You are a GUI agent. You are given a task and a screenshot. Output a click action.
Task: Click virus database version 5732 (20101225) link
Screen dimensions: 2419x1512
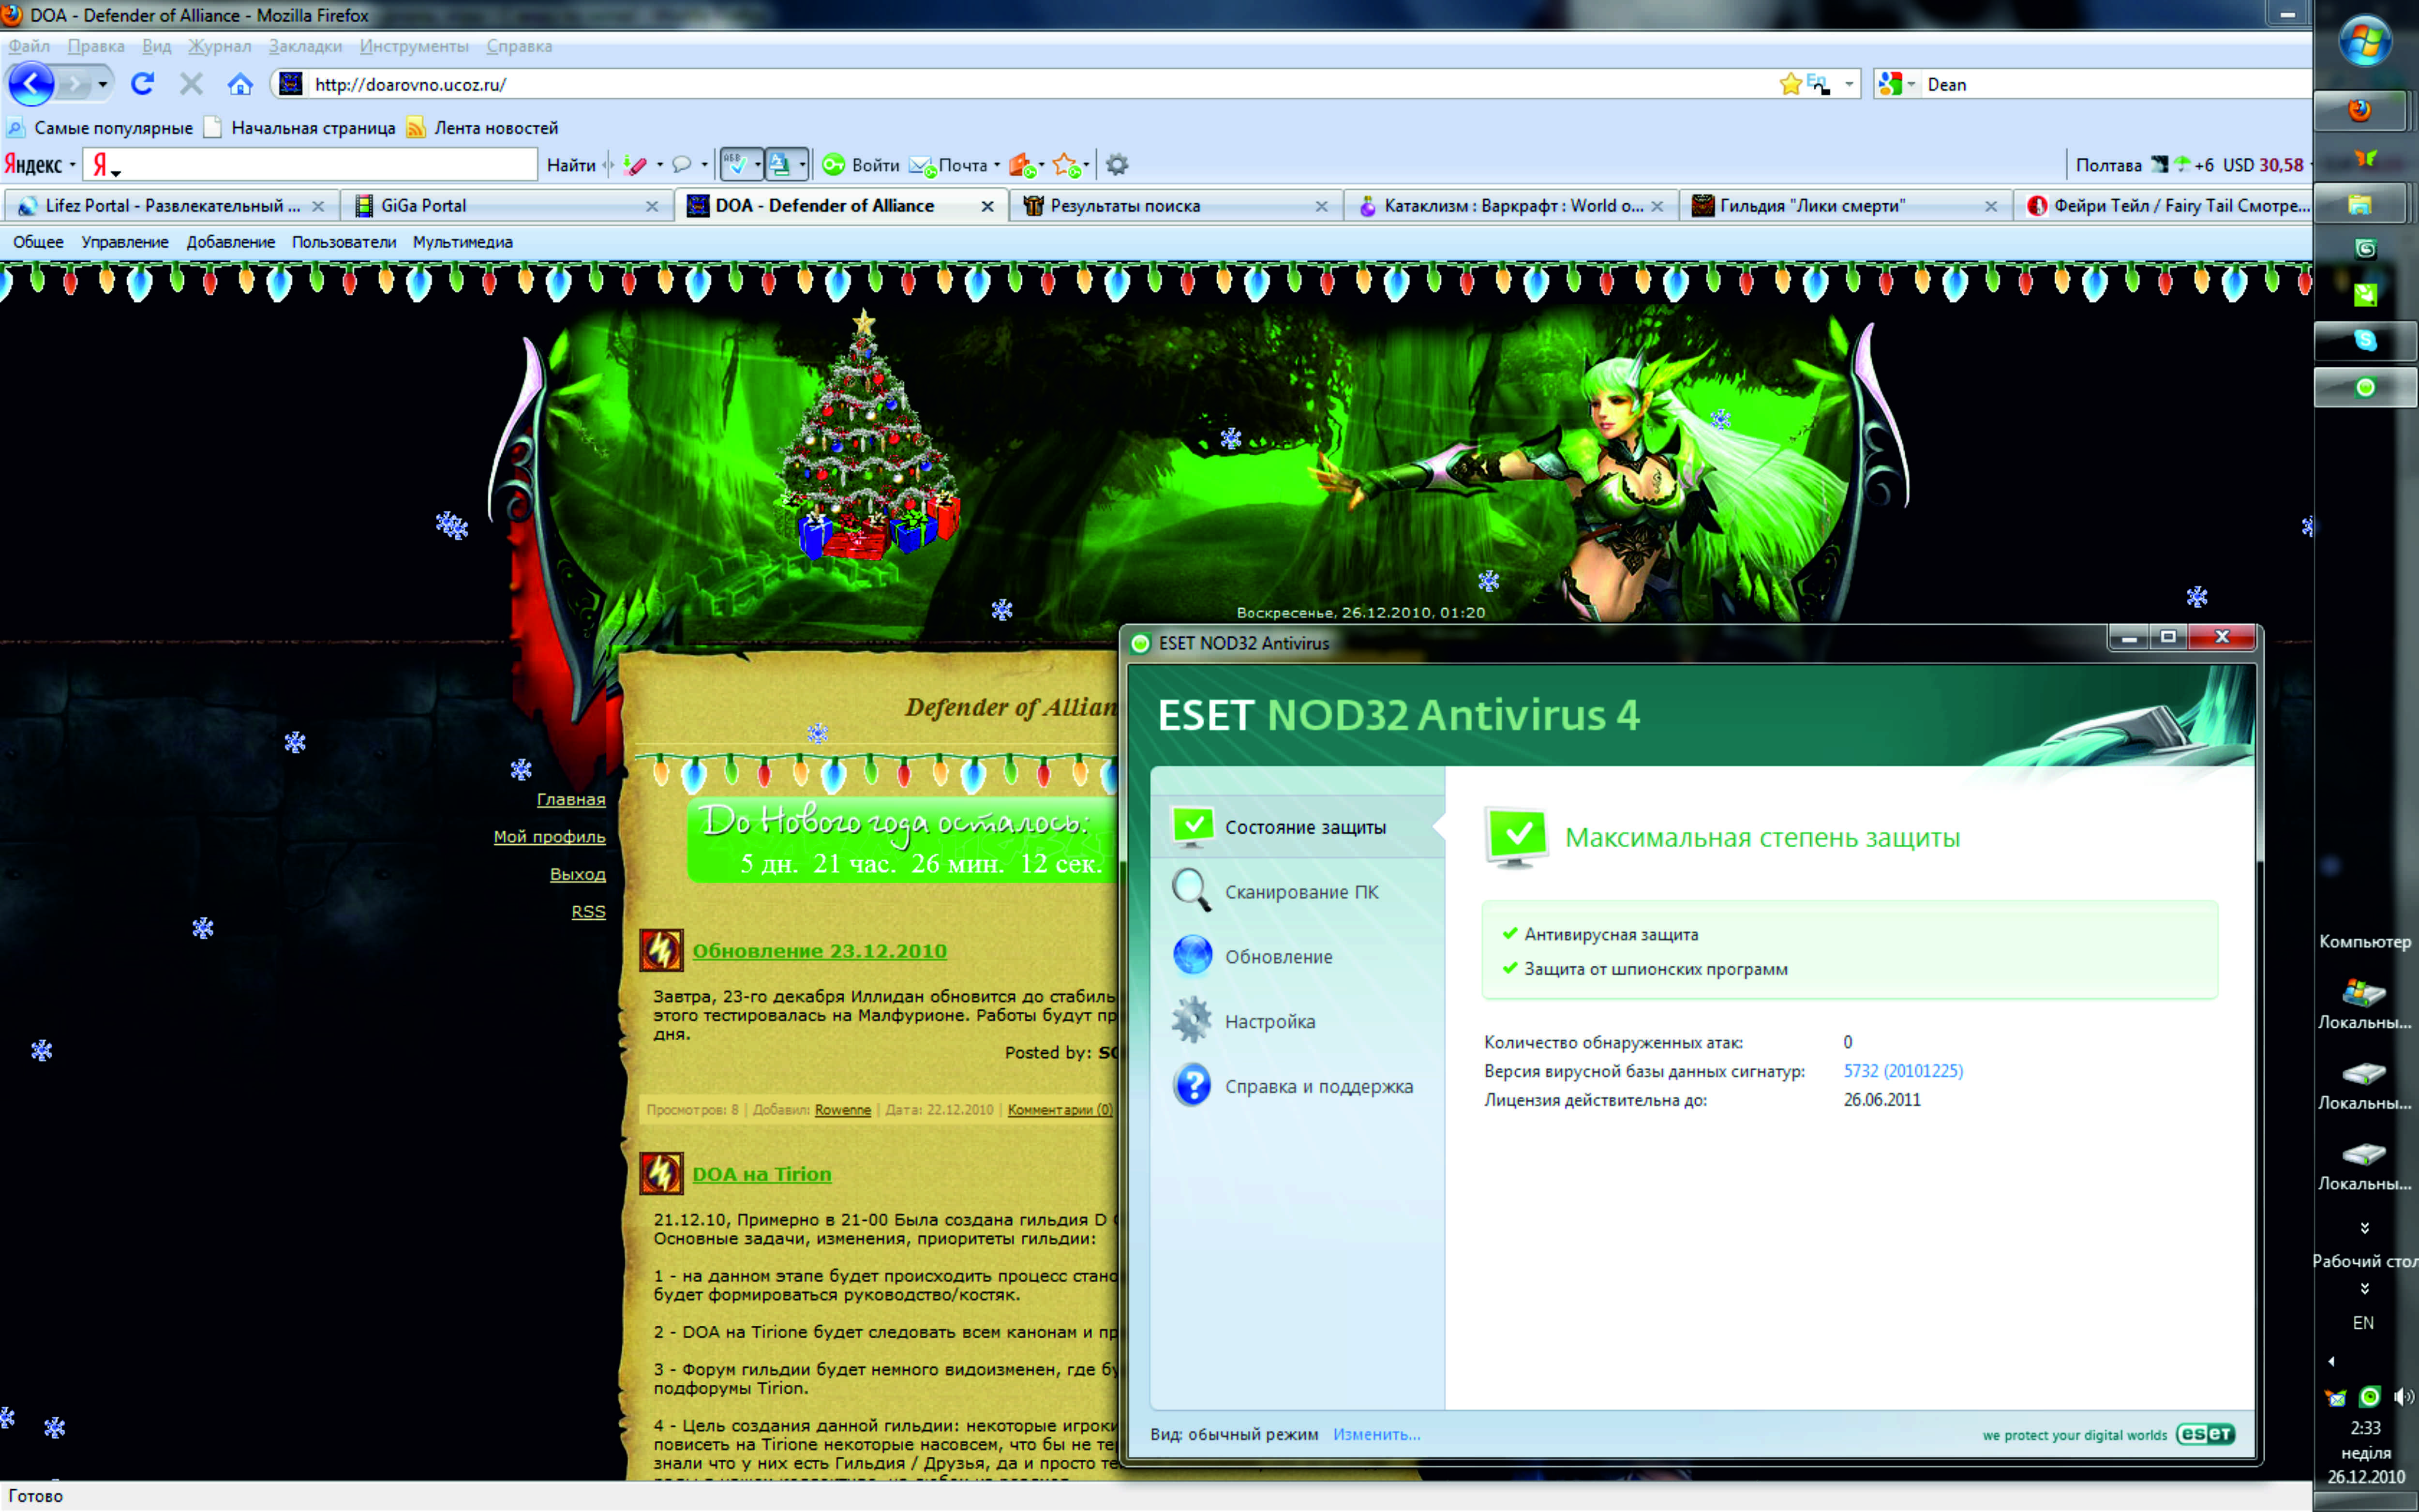(x=1903, y=1071)
